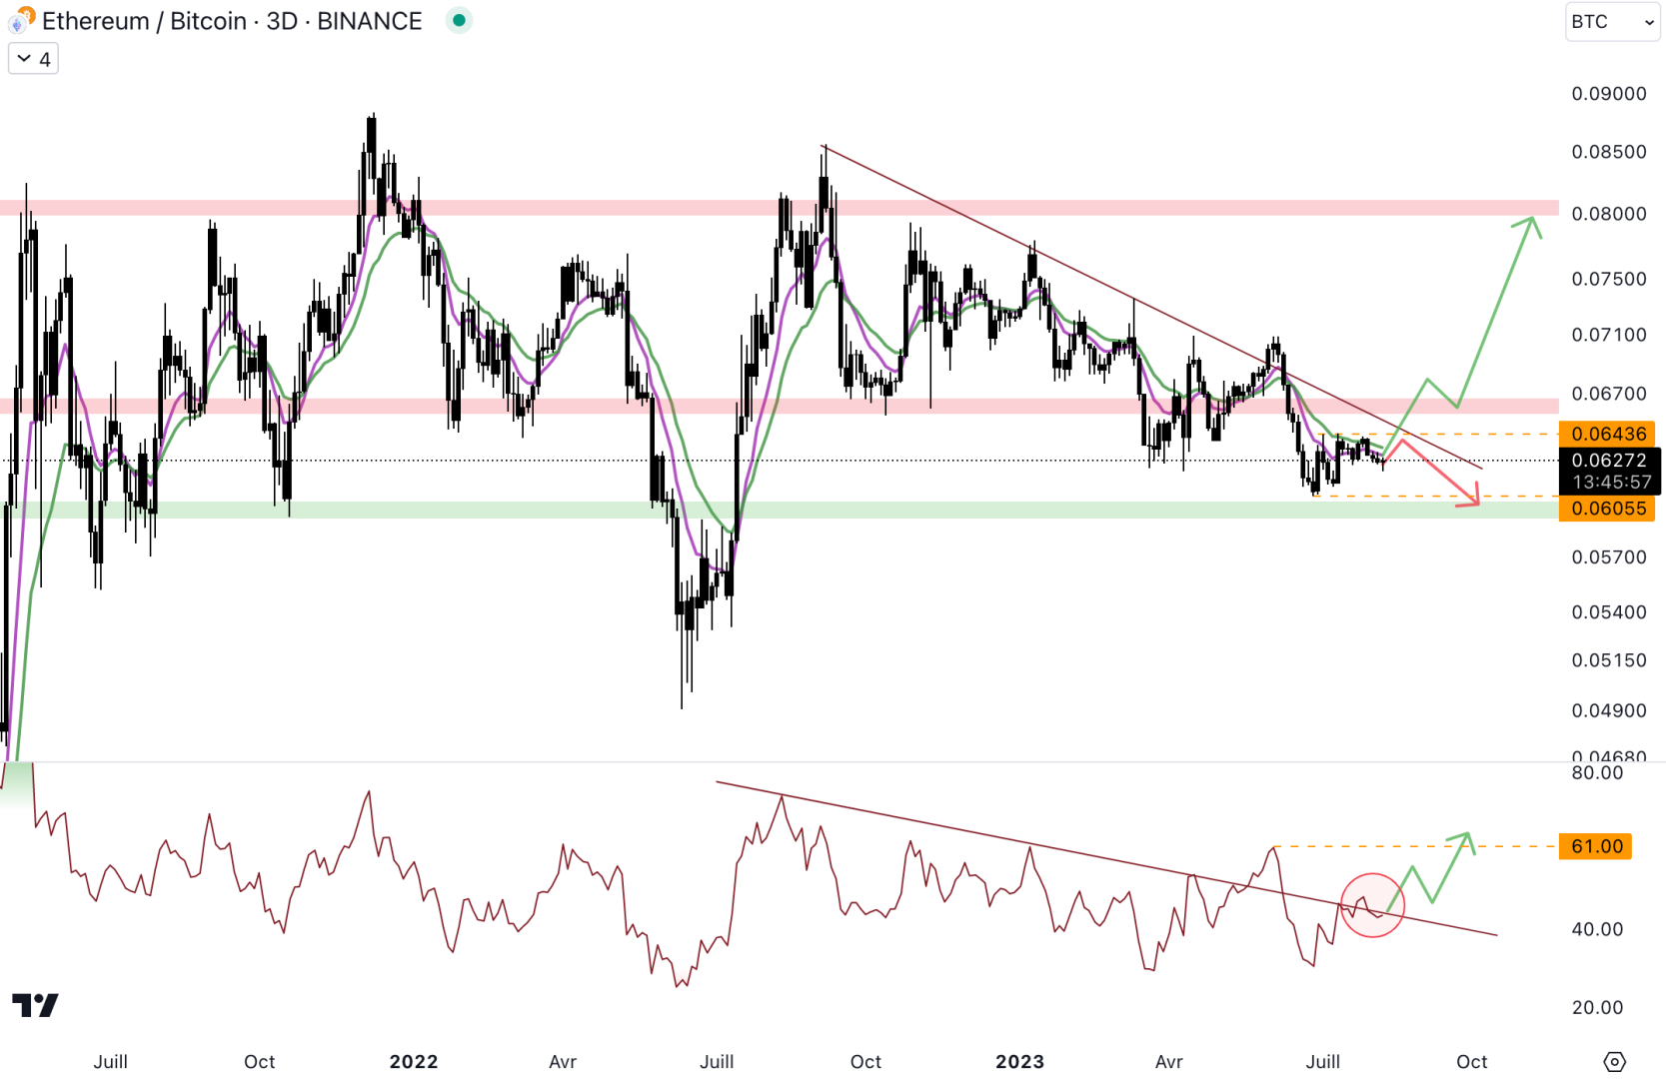The width and height of the screenshot is (1666, 1079).
Task: Select the 0.06055 orange price label
Action: pos(1608,509)
